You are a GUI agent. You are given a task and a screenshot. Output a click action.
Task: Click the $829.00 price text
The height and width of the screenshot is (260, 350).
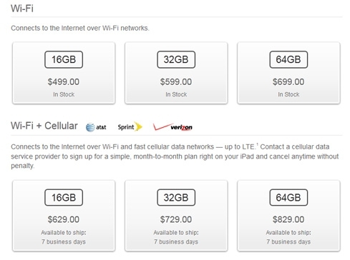[x=288, y=219]
